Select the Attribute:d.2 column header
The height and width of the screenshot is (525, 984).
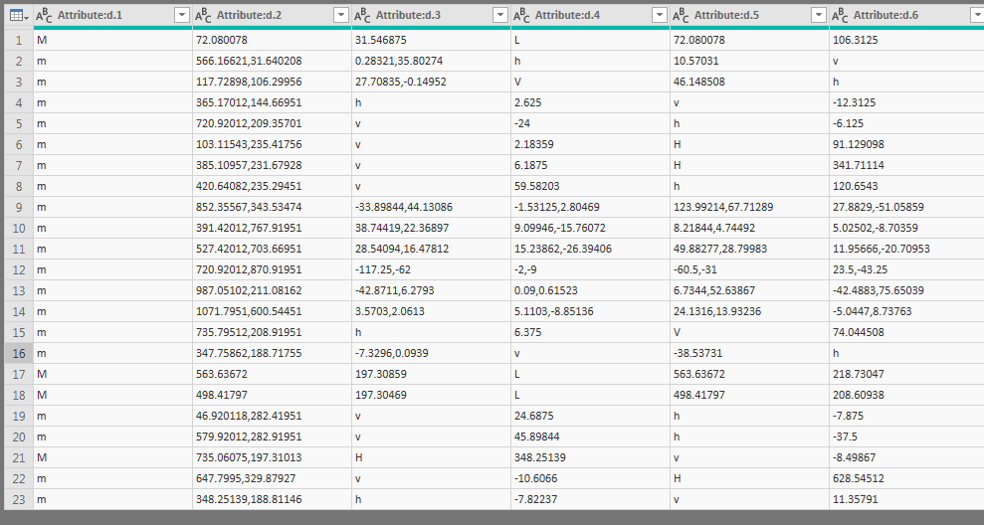(272, 16)
